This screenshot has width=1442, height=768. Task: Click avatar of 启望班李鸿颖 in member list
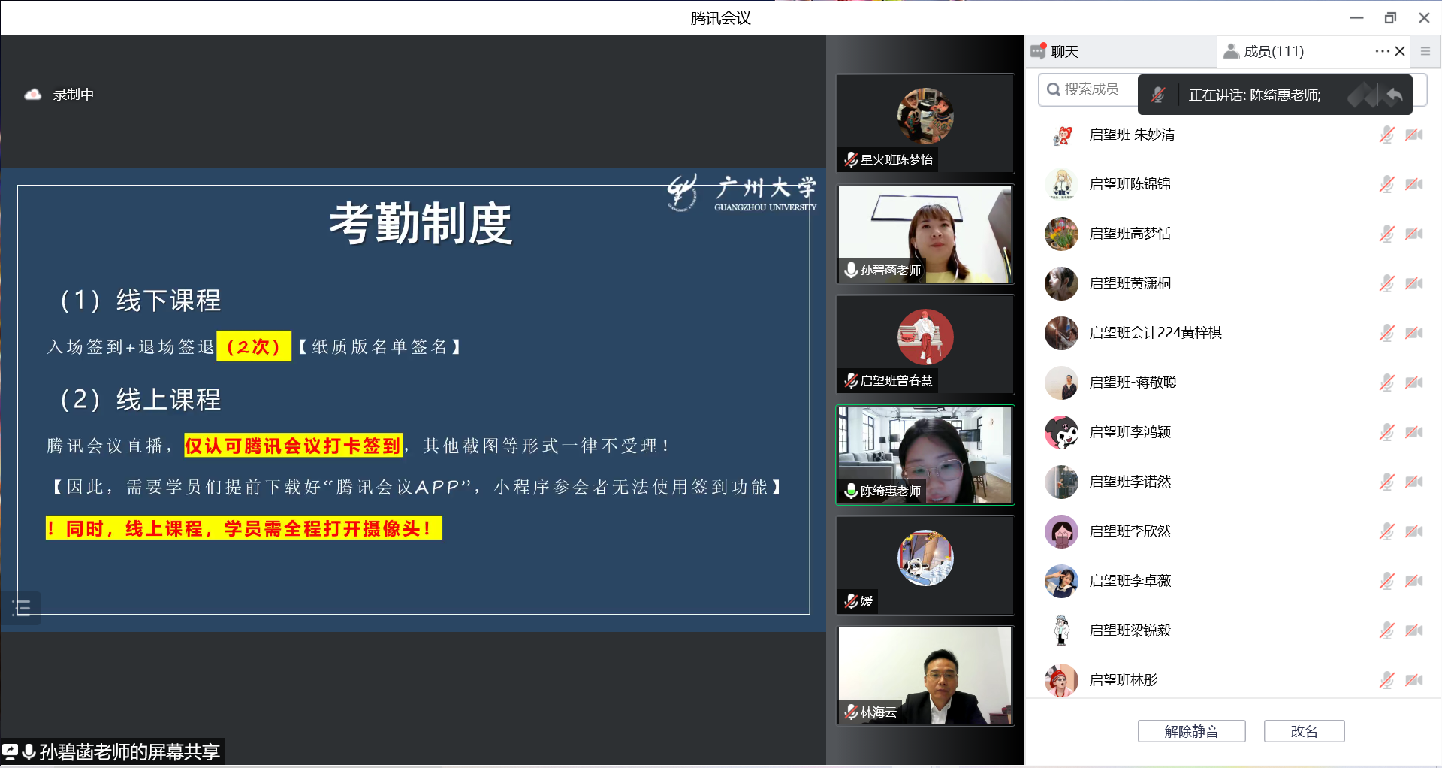pos(1061,432)
